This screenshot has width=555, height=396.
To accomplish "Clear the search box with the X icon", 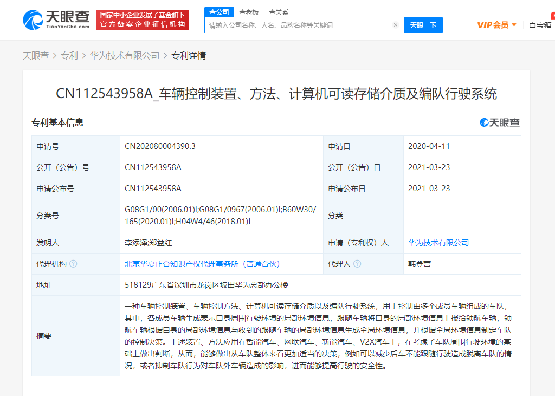I will (396, 25).
